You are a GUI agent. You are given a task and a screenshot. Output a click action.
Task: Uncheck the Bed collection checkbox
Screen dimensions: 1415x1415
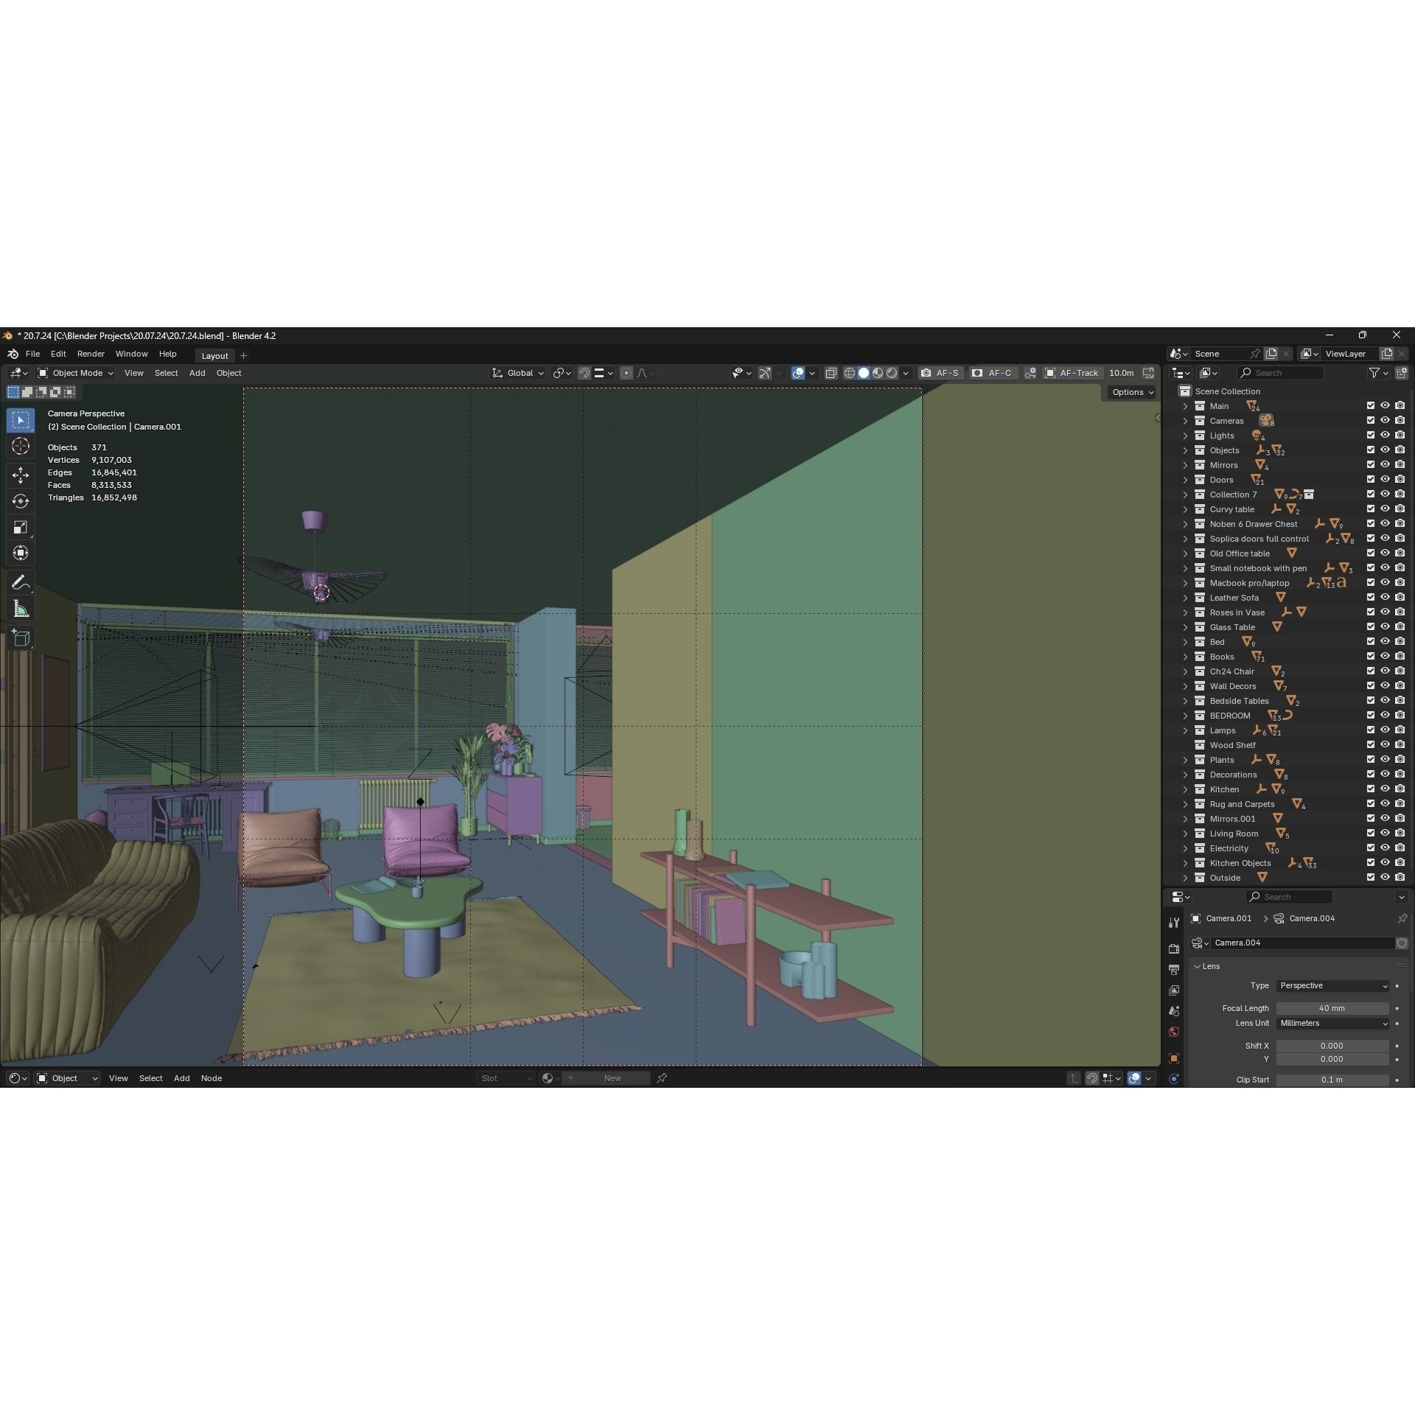[1371, 641]
